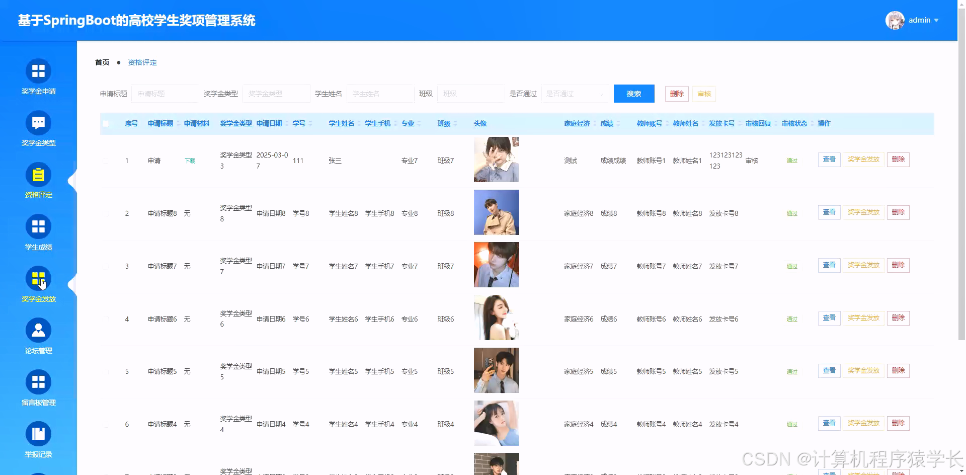Select the 论坛管理 sidebar icon

tap(38, 331)
